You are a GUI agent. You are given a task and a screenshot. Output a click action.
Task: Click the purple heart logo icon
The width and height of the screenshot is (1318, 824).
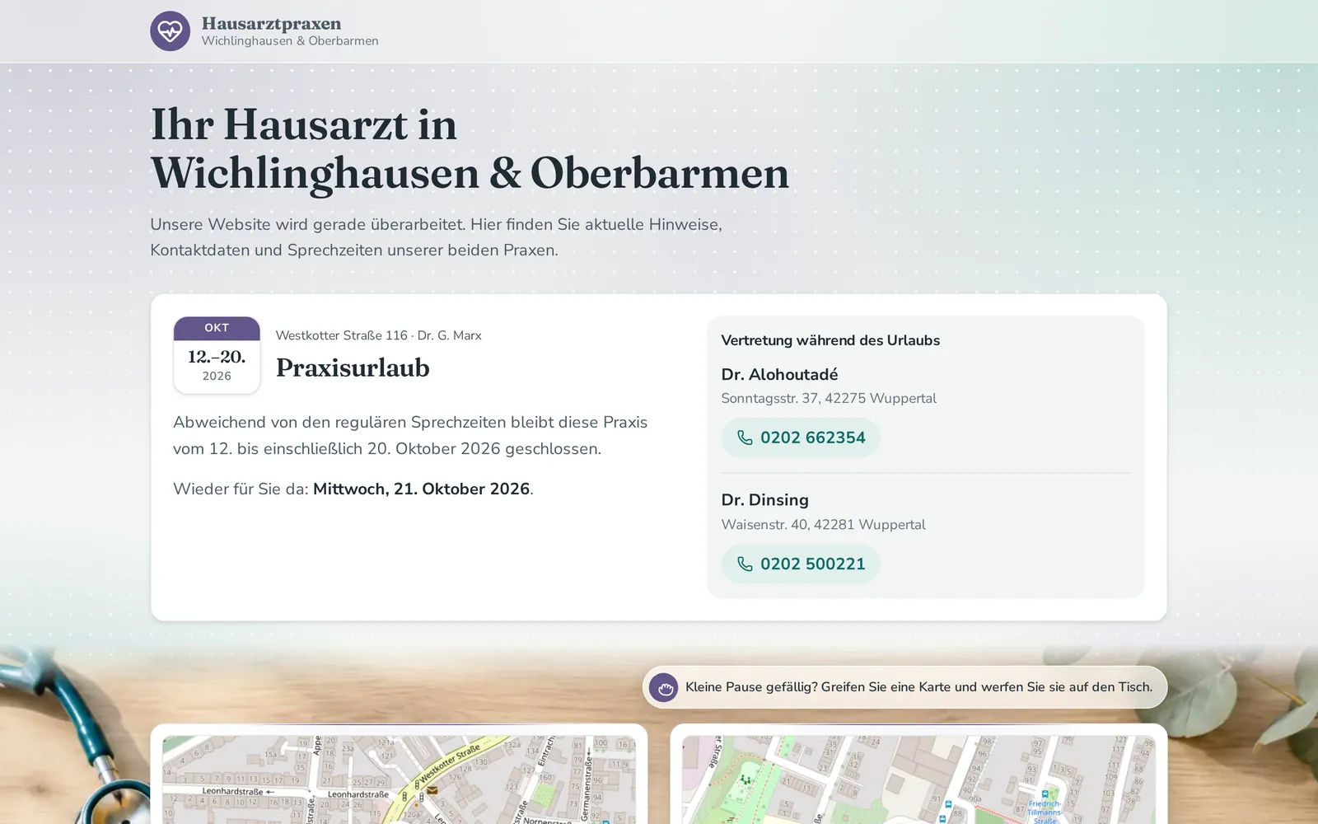[170, 31]
